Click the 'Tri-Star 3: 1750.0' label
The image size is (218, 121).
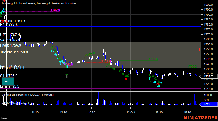pos(14,52)
